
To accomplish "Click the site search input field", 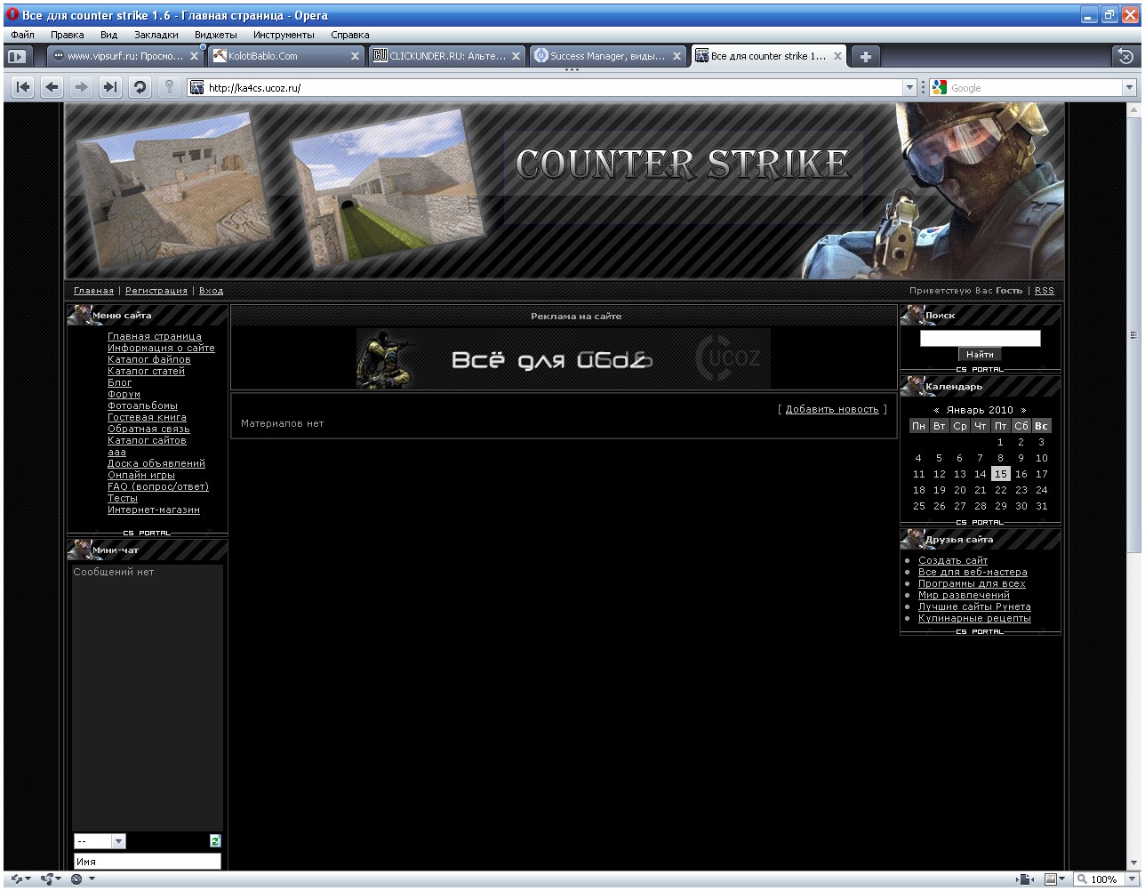I will [980, 338].
